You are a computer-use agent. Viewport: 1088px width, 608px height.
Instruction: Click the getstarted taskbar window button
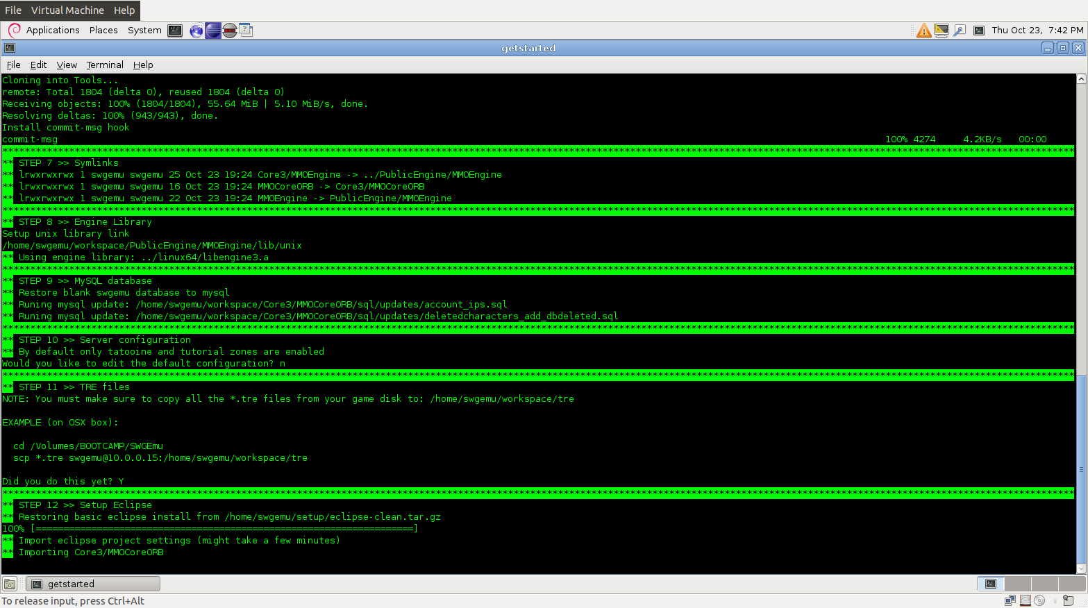93,584
